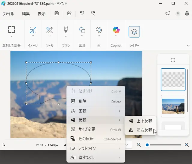
Task: Choose 反転 in the context menu
Action: point(96,120)
